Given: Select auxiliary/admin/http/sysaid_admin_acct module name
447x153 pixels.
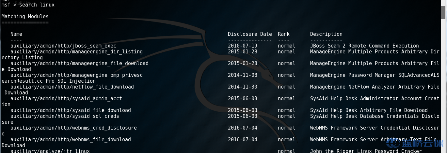Looking at the screenshot, I should point(66,99).
